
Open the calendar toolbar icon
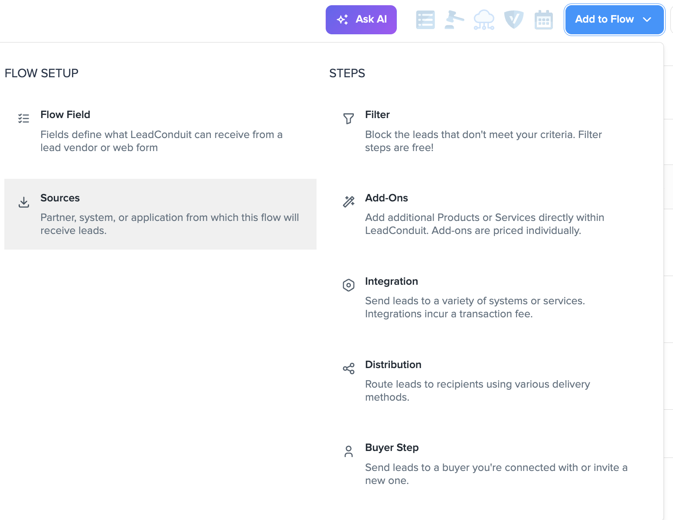pos(543,20)
